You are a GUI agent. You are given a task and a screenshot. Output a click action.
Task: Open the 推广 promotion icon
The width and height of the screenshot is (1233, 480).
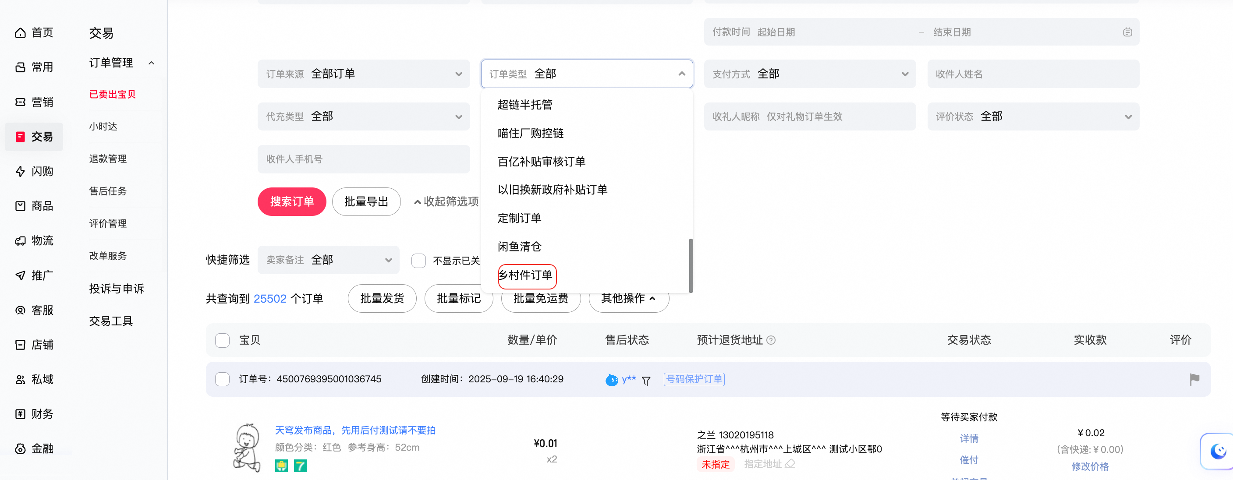(20, 275)
